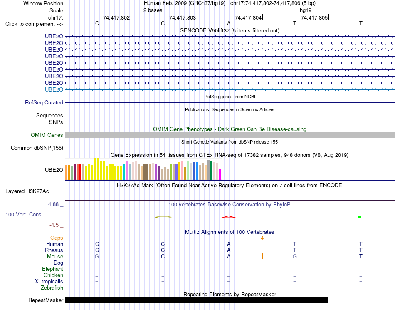Open the GTEx Gene Expression track title
This screenshot has width=395, height=310.
pos(230,155)
